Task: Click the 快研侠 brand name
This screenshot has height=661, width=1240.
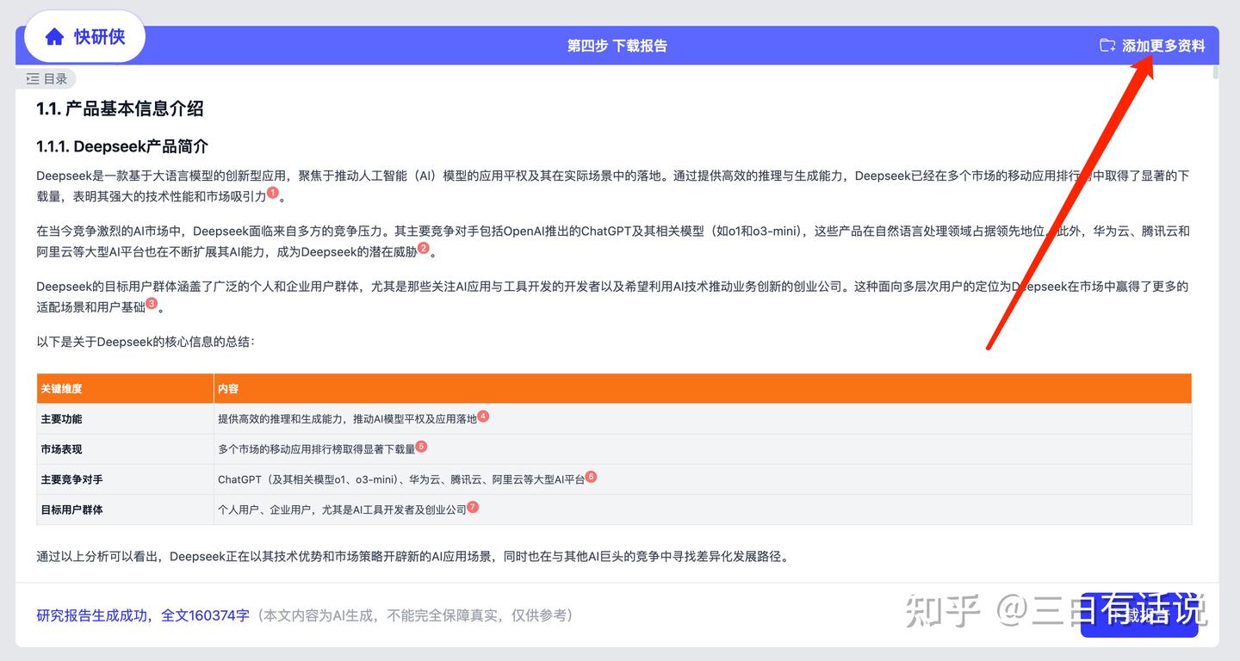Action: click(99, 36)
